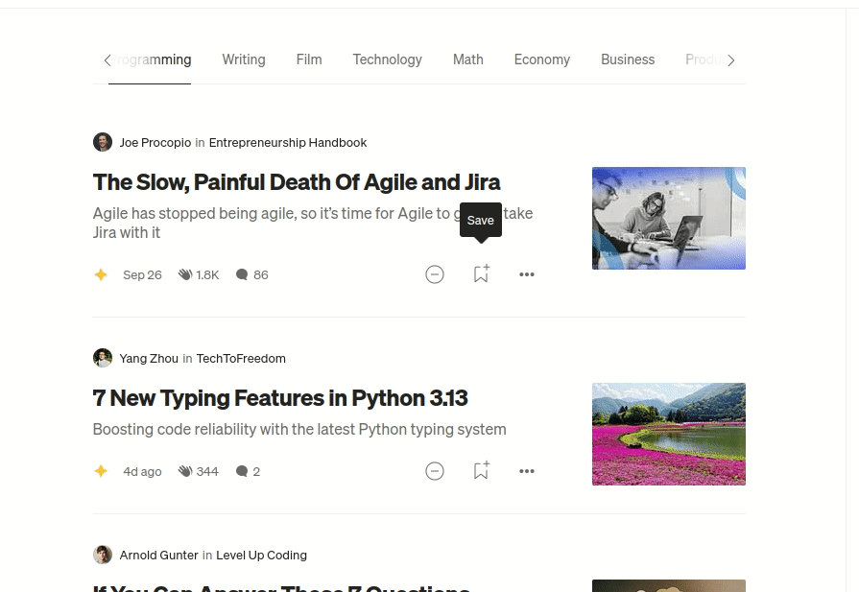Open the Economy topic tab
This screenshot has height=592, width=859.
541,59
